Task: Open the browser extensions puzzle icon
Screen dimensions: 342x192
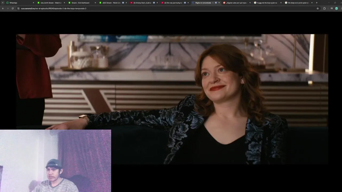Action: pyautogui.click(x=324, y=8)
